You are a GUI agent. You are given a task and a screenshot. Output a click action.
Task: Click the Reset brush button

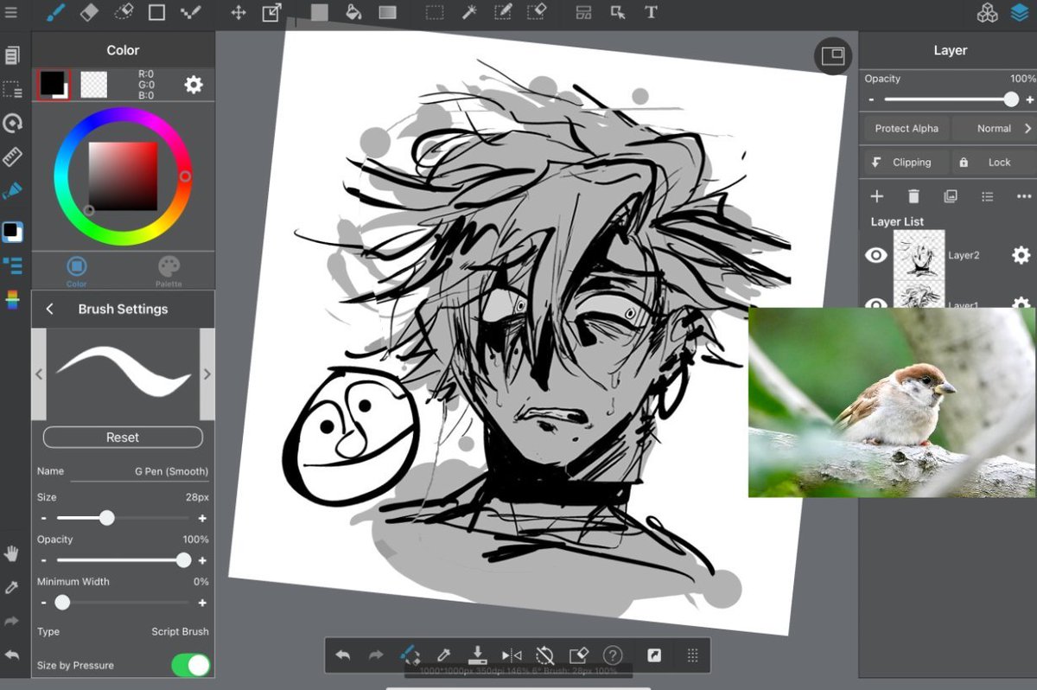pyautogui.click(x=123, y=438)
